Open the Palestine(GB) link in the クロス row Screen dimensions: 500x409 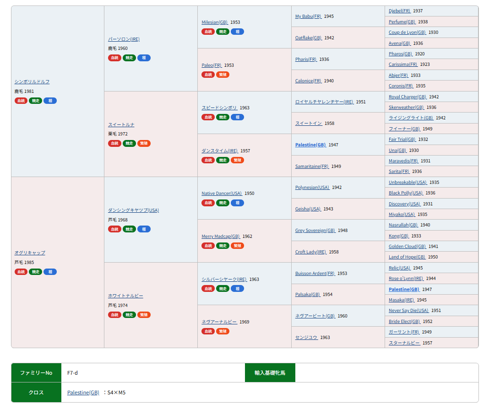(83, 393)
